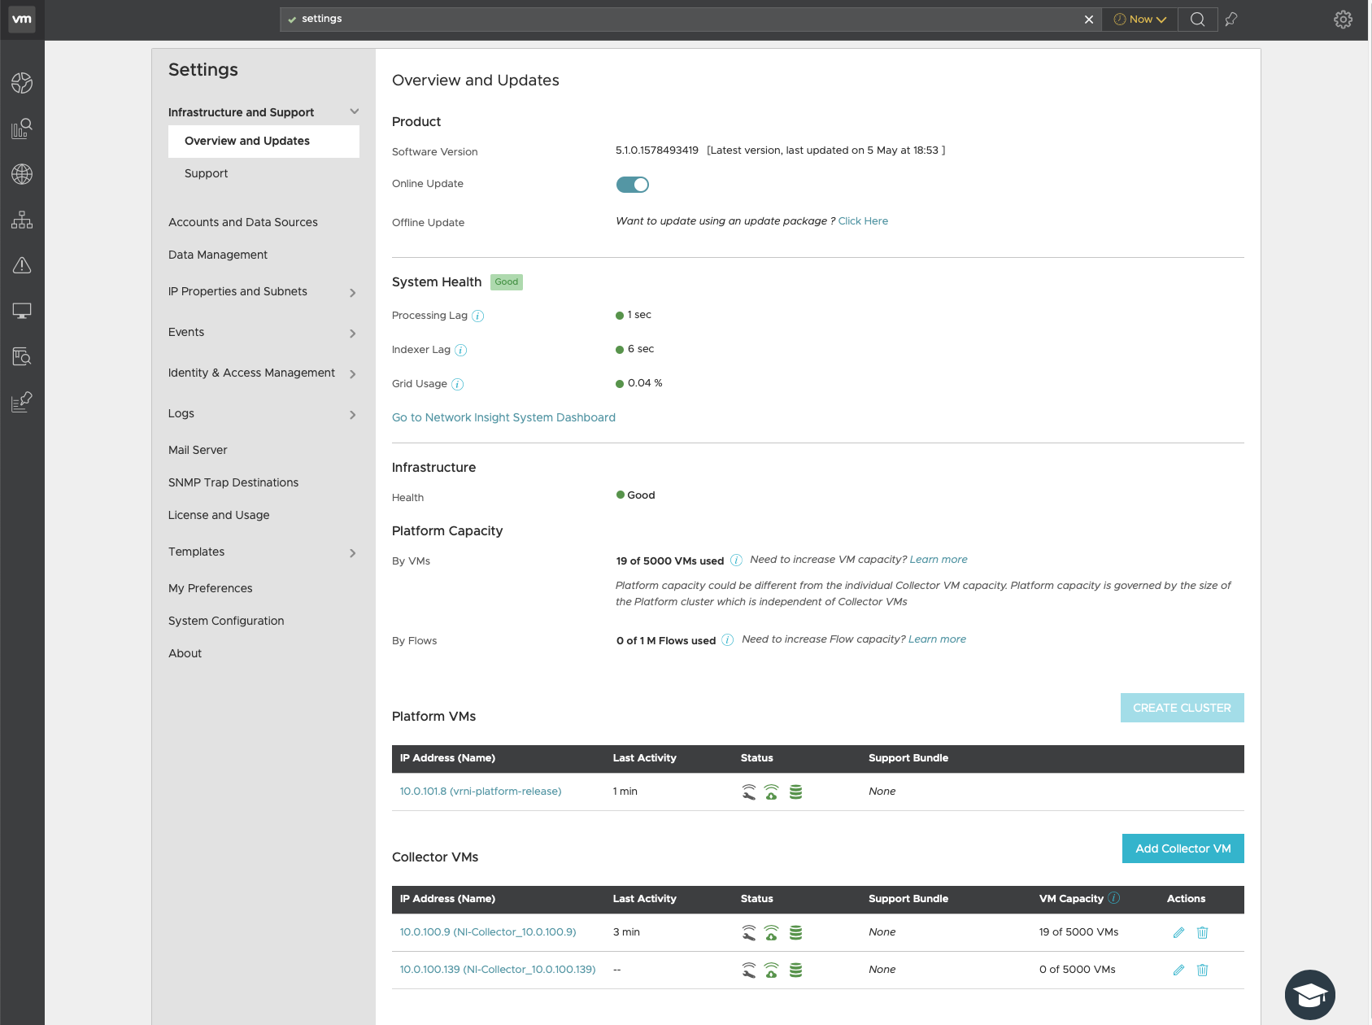Image resolution: width=1372 pixels, height=1025 pixels.
Task: Disable the Online Update toggle
Action: pyautogui.click(x=633, y=185)
